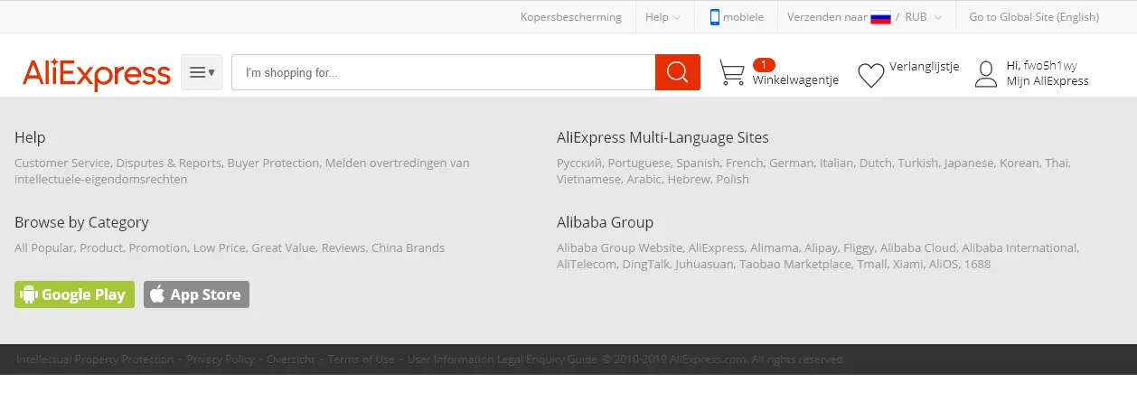This screenshot has width=1137, height=401.
Task: Open the categories hamburger menu
Action: click(202, 72)
